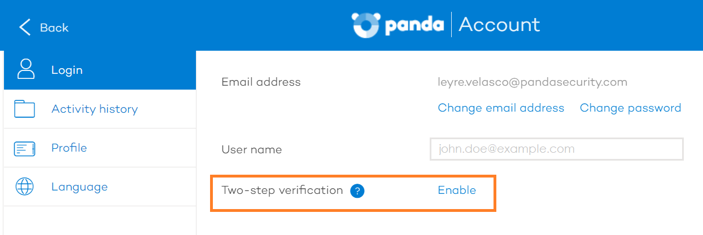Viewport: 703px width, 235px height.
Task: Click the Account header title
Action: [499, 25]
